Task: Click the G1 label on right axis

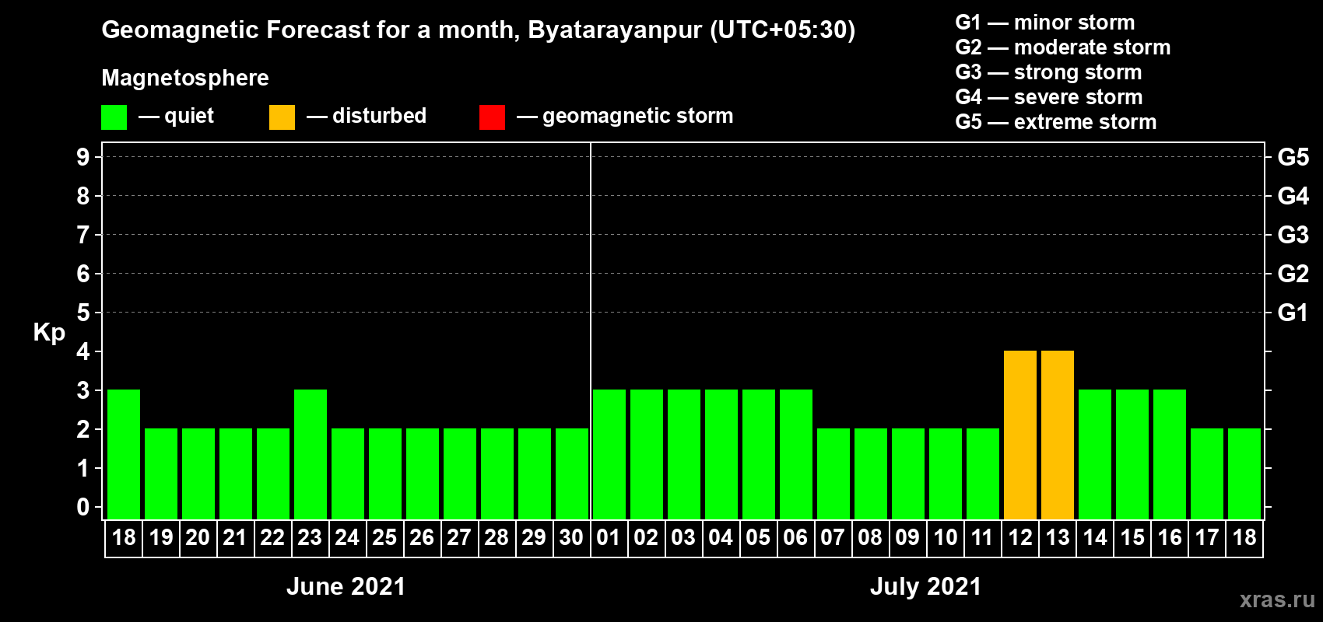Action: click(1293, 313)
